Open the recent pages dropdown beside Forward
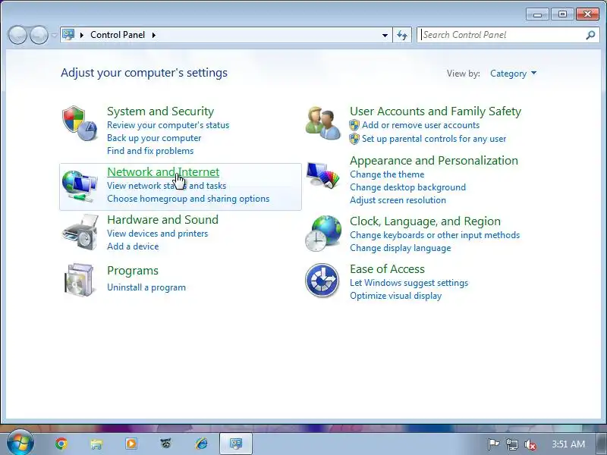This screenshot has width=607, height=455. point(54,35)
